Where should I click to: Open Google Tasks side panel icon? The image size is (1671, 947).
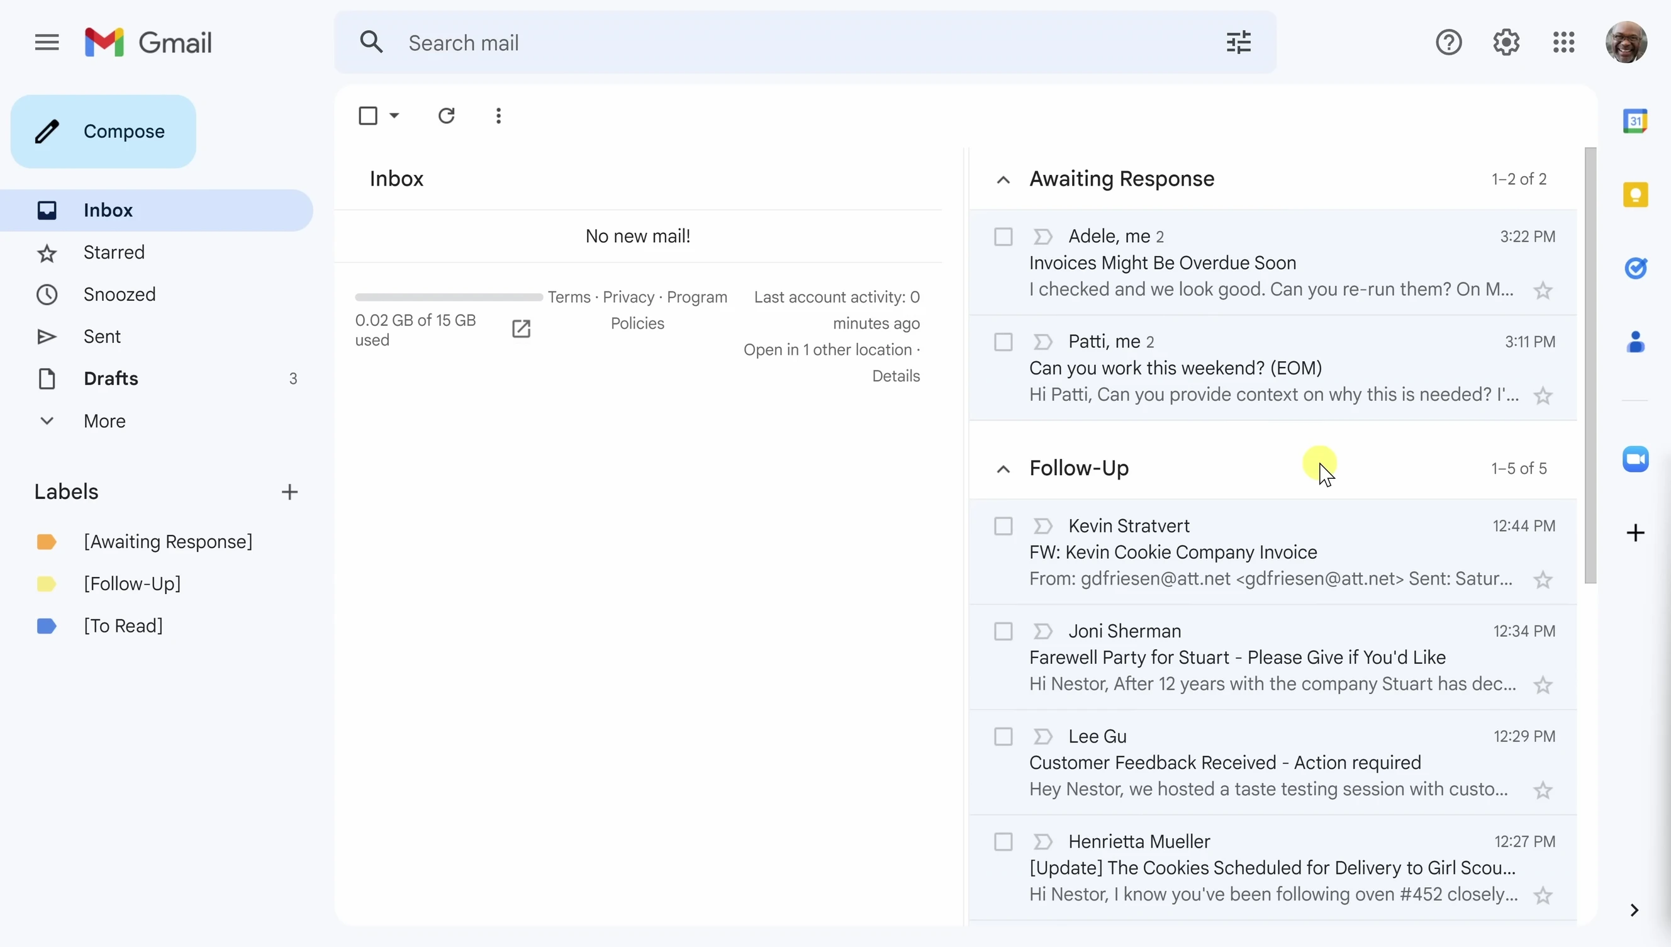(1635, 268)
